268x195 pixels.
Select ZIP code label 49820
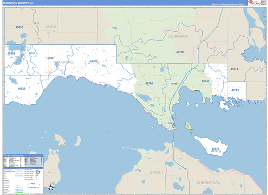tap(32, 53)
